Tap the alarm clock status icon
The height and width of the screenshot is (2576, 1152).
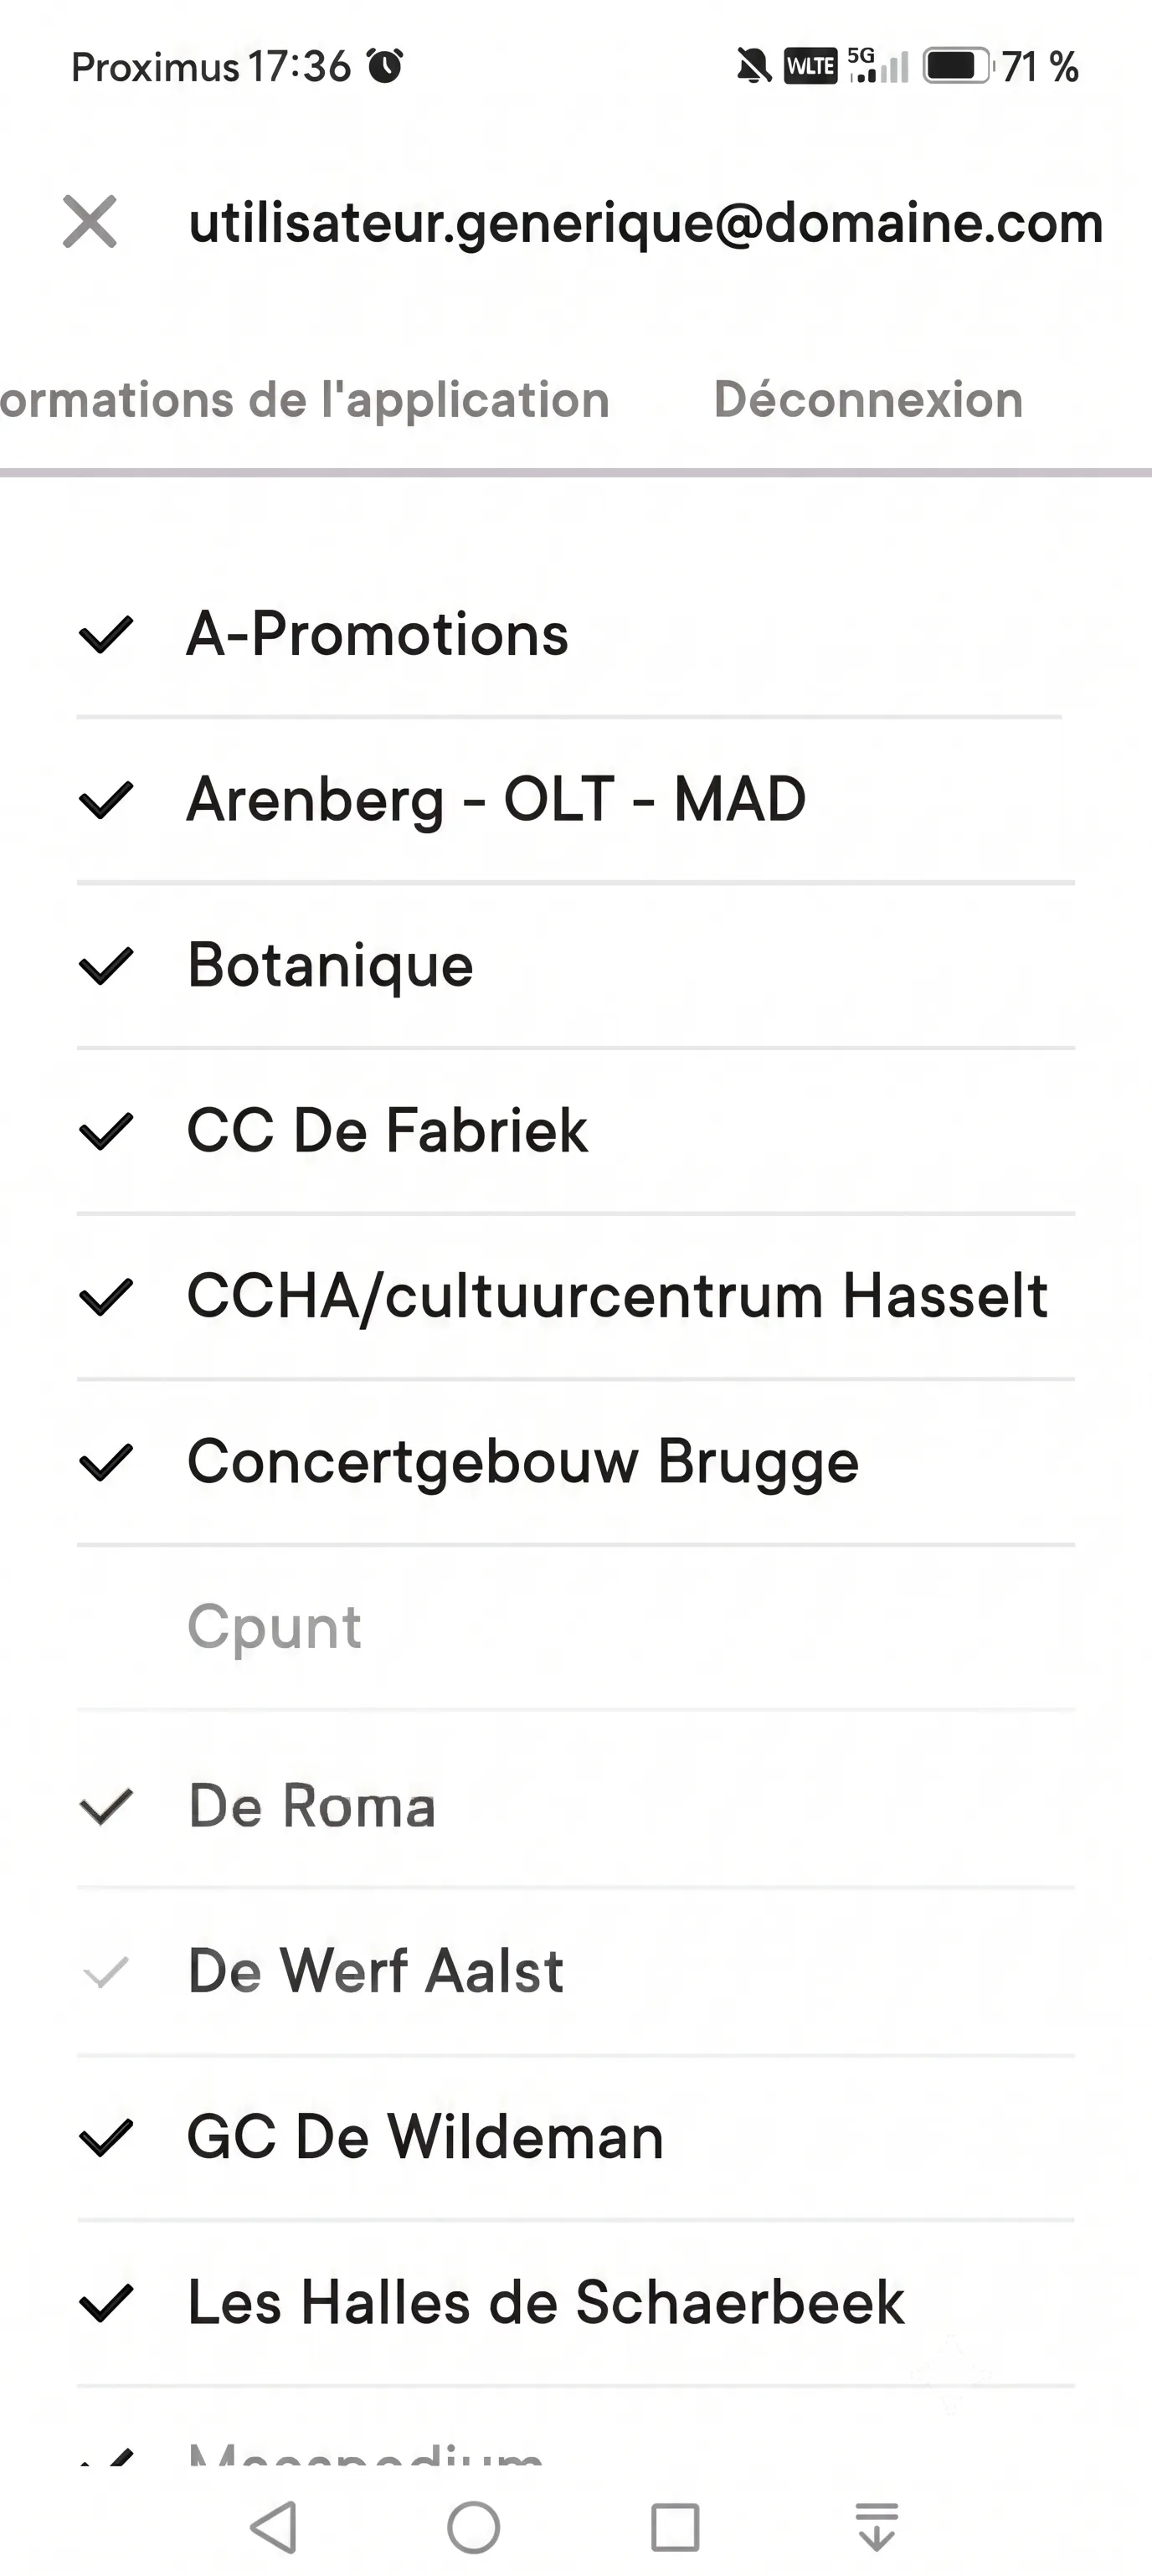(385, 66)
